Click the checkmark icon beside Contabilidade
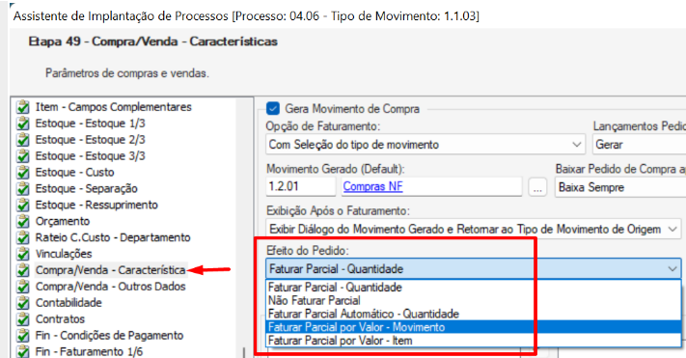The width and height of the screenshot is (686, 358). point(22,303)
